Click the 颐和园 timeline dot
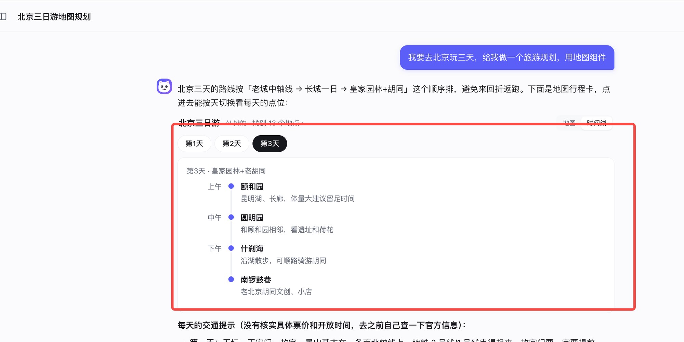The image size is (684, 342). tap(231, 186)
